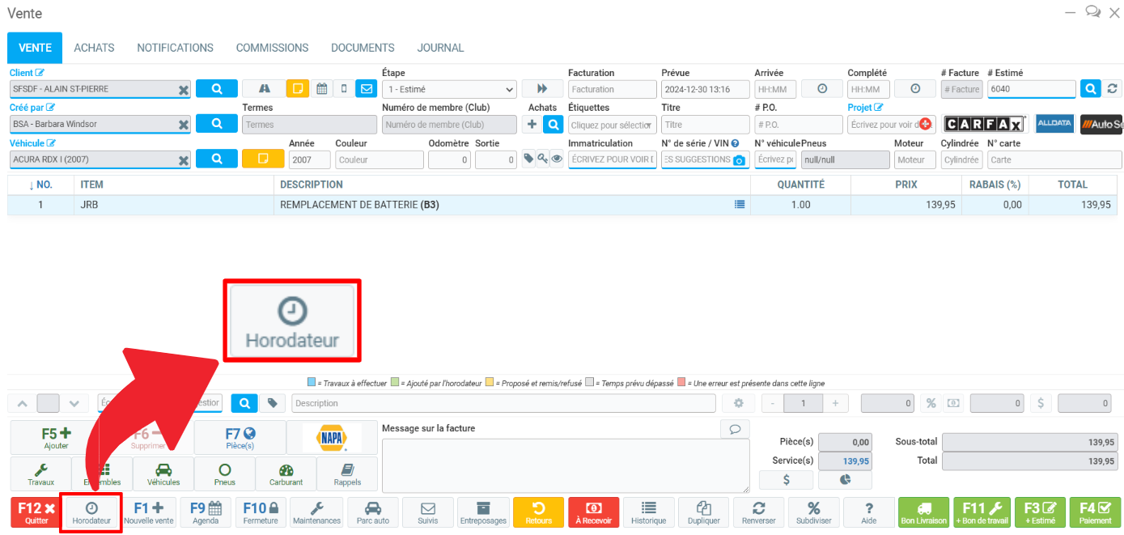The height and width of the screenshot is (535, 1124).
Task: Open the Horodateur time clock button
Action: 91,512
